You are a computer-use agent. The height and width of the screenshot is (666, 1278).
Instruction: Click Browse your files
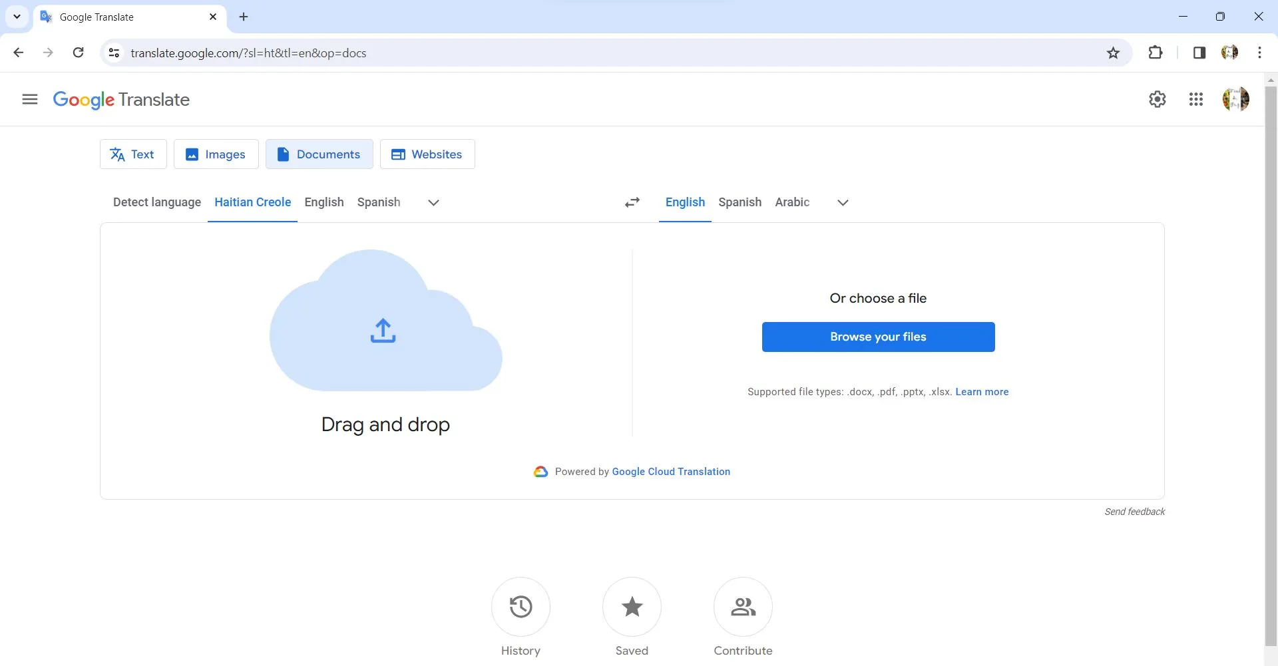(878, 337)
